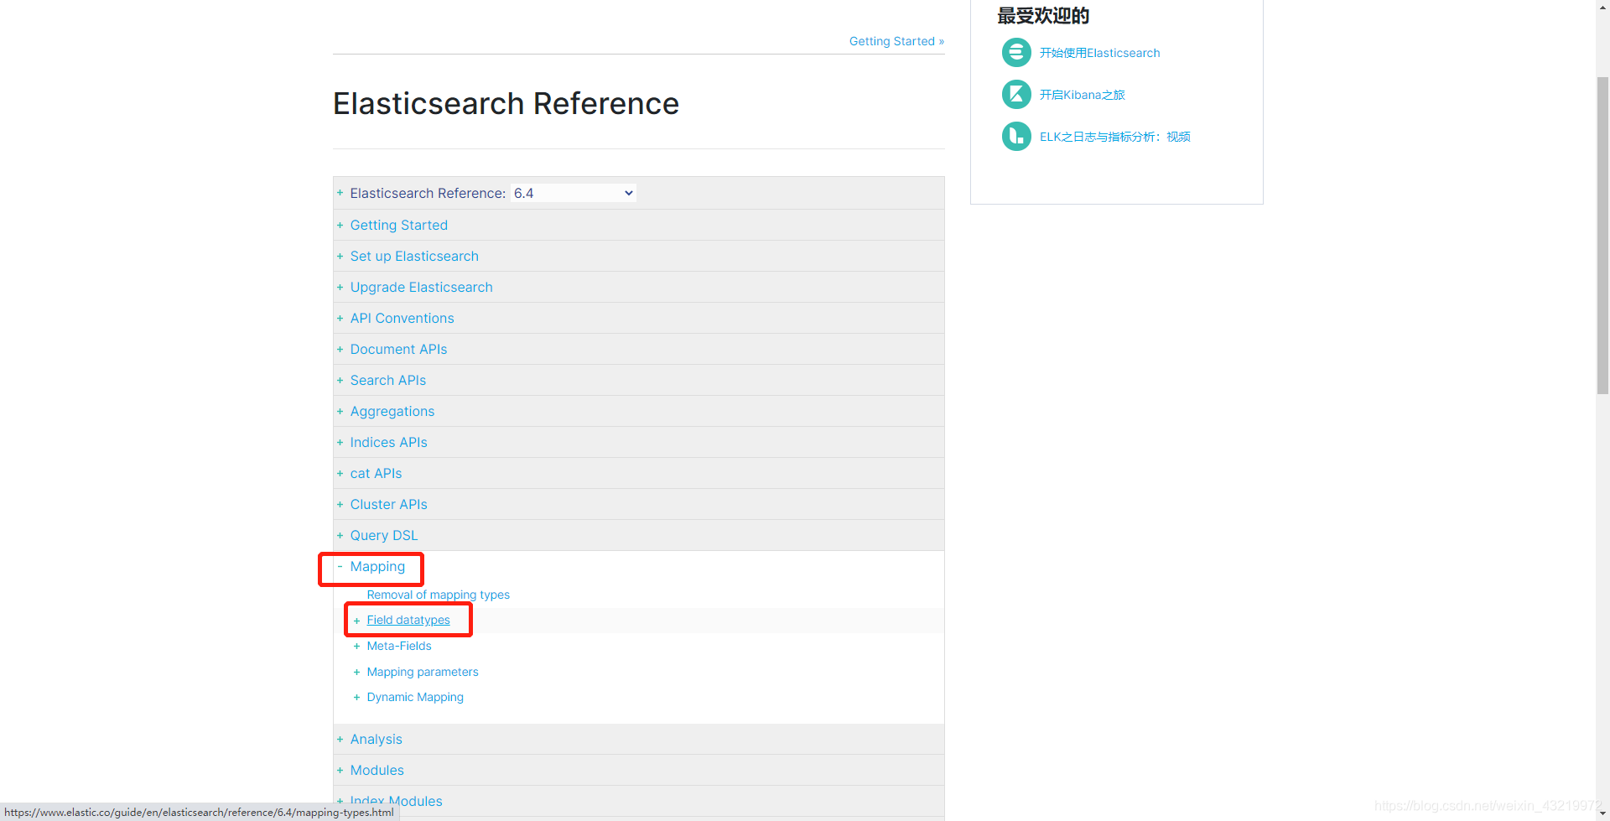Open the ELK之日志与指标分析 video link
The width and height of the screenshot is (1610, 821).
point(1115,137)
